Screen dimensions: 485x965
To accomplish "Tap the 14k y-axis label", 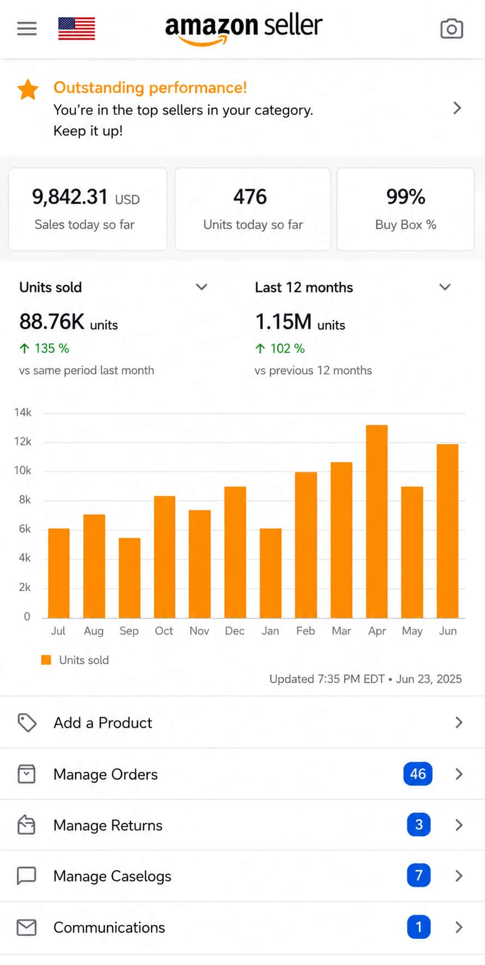I will [23, 413].
